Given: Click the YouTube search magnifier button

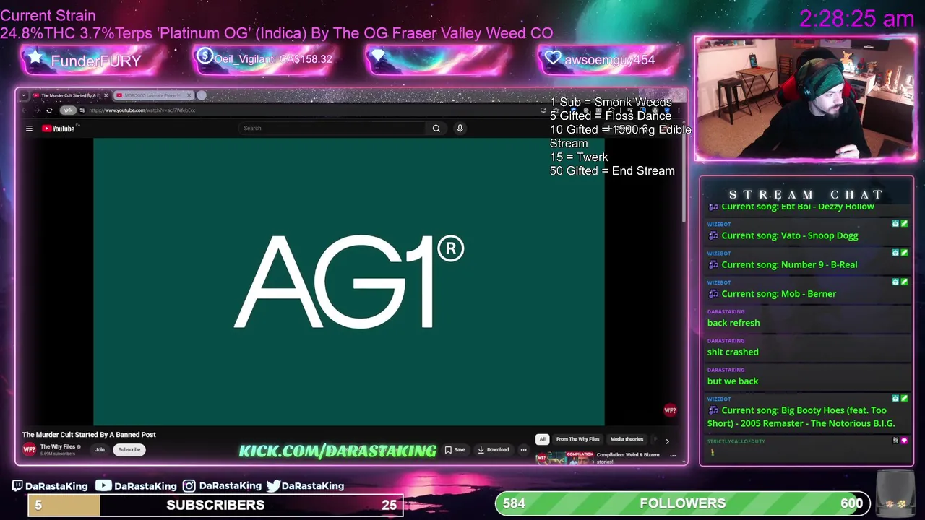Looking at the screenshot, I should tap(436, 129).
